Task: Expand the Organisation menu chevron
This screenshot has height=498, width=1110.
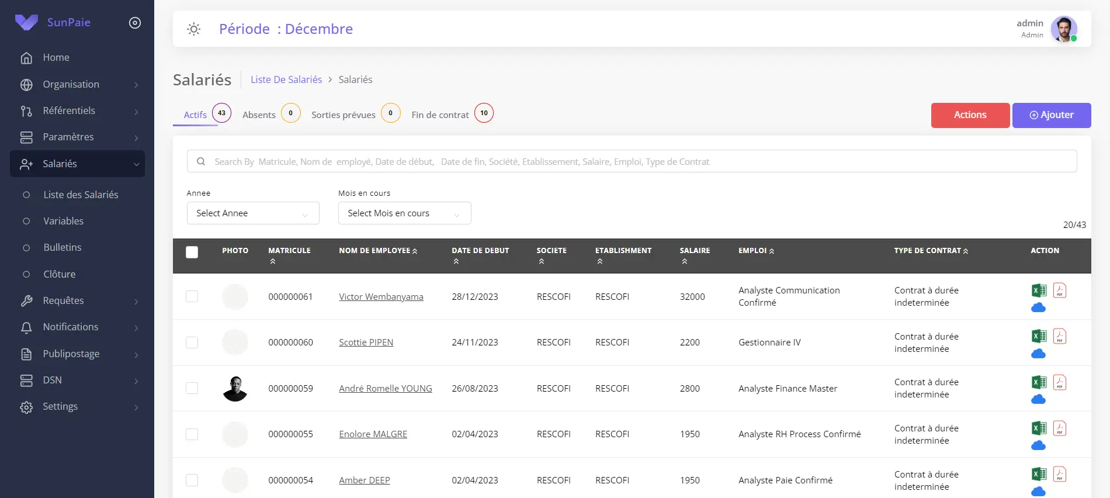Action: 136,85
